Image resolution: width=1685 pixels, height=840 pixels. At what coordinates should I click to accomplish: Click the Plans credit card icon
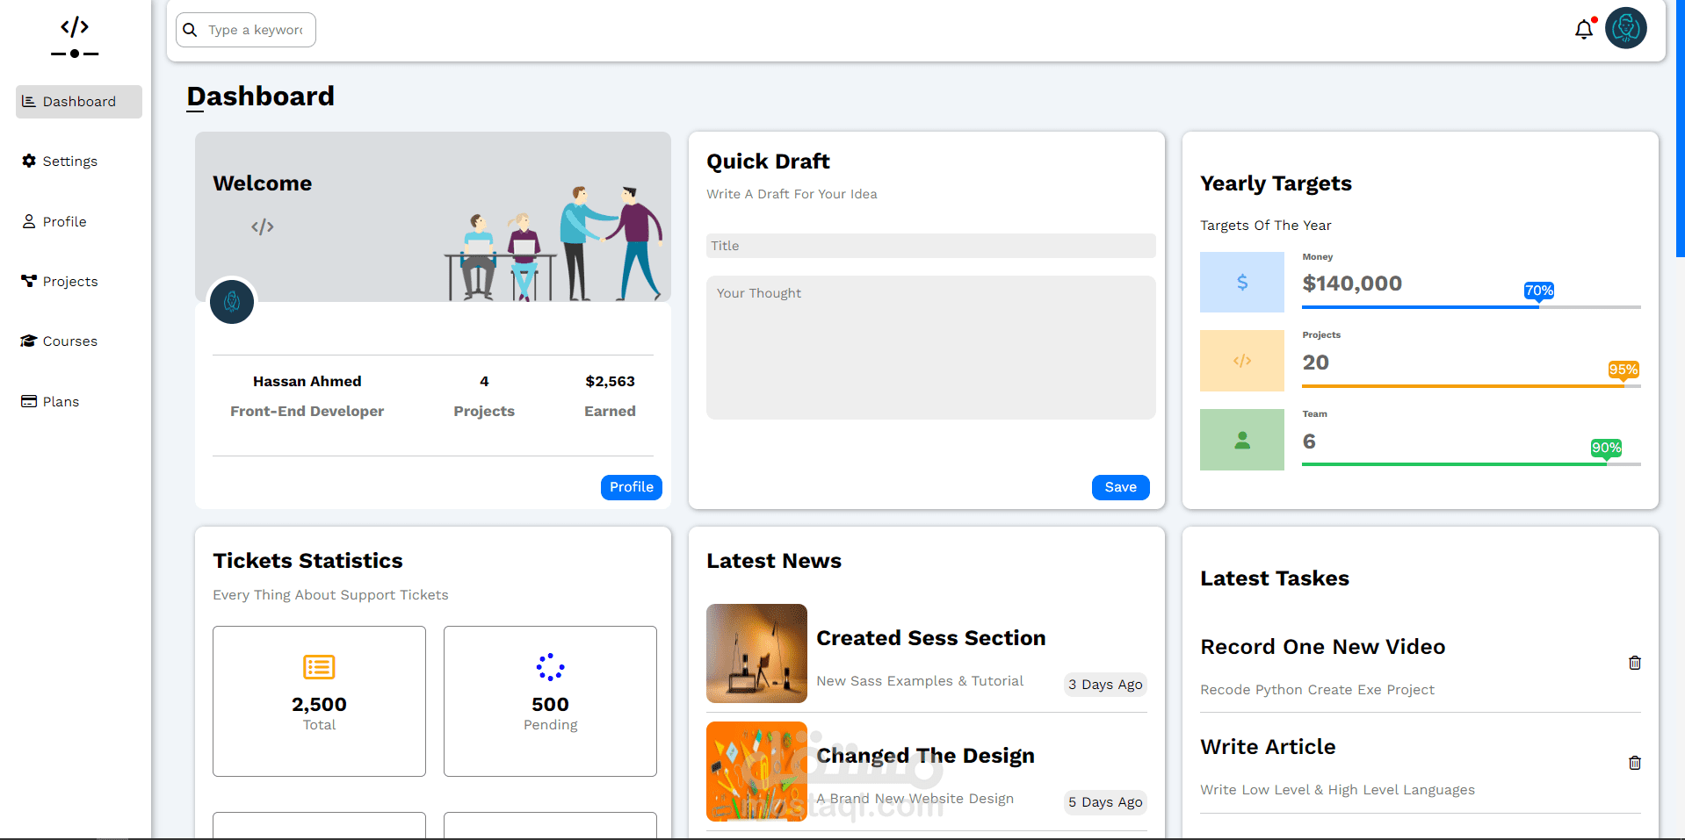[29, 401]
